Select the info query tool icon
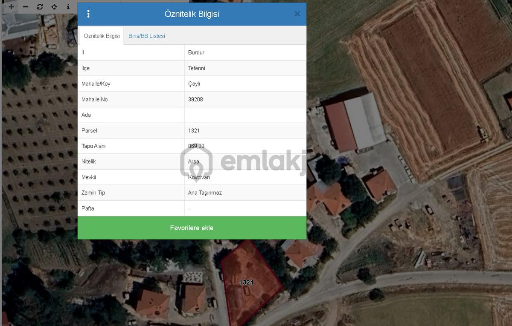Image resolution: width=512 pixels, height=326 pixels. click(x=68, y=7)
